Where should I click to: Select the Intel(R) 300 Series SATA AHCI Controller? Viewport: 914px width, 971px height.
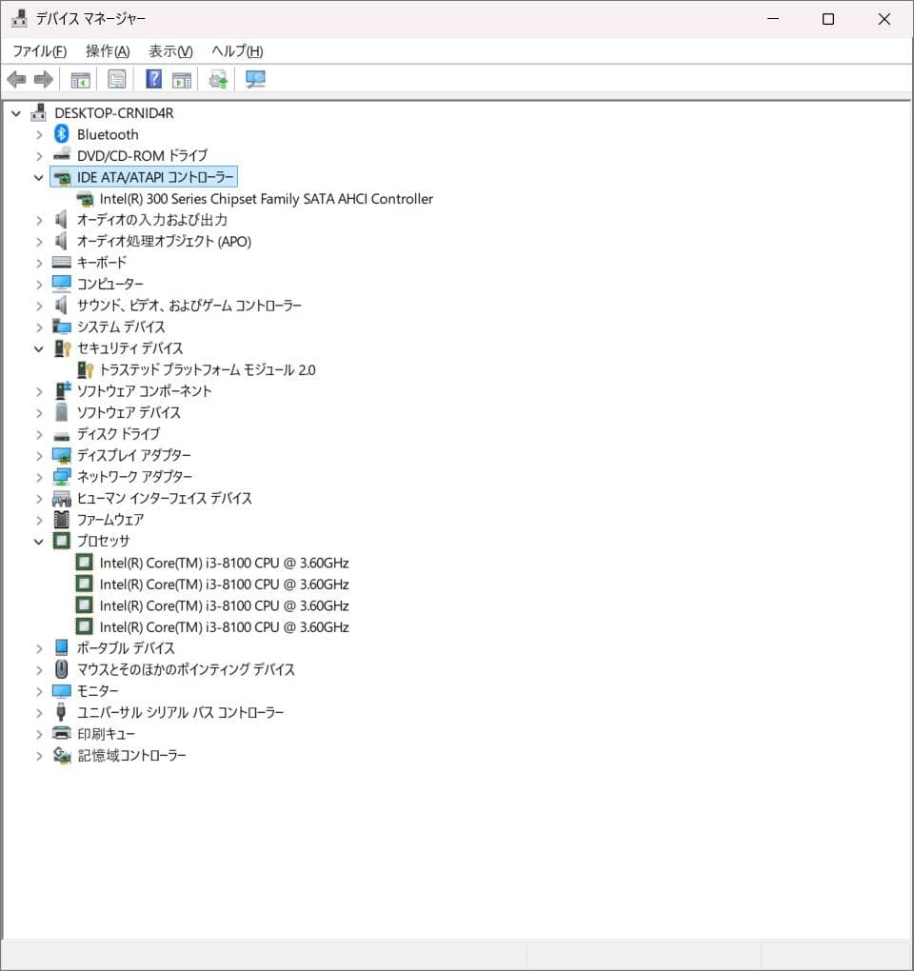(266, 199)
